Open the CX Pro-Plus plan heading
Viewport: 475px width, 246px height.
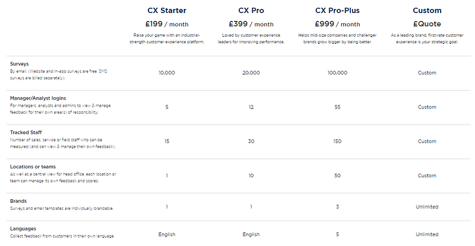pos(337,11)
